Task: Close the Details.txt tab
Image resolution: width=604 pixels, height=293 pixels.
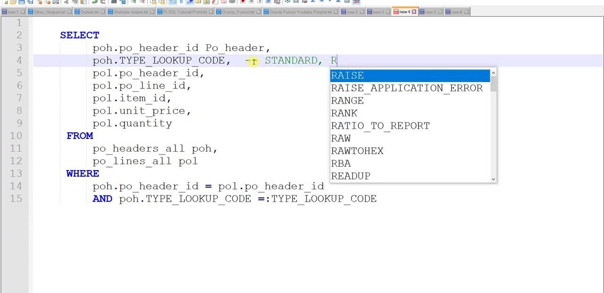Action: [x=103, y=12]
